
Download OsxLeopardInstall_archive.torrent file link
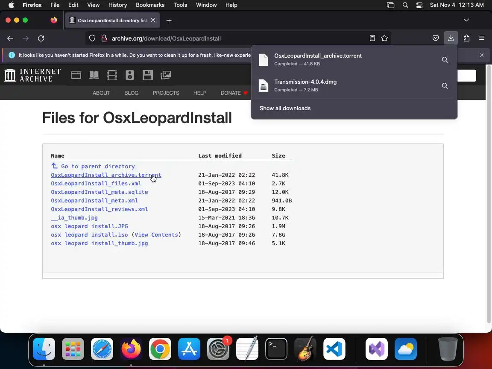pos(106,175)
